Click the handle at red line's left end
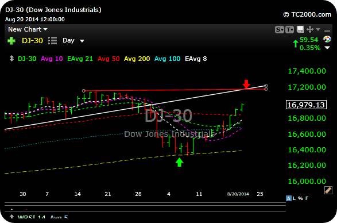337x223 pixels. tap(84, 91)
